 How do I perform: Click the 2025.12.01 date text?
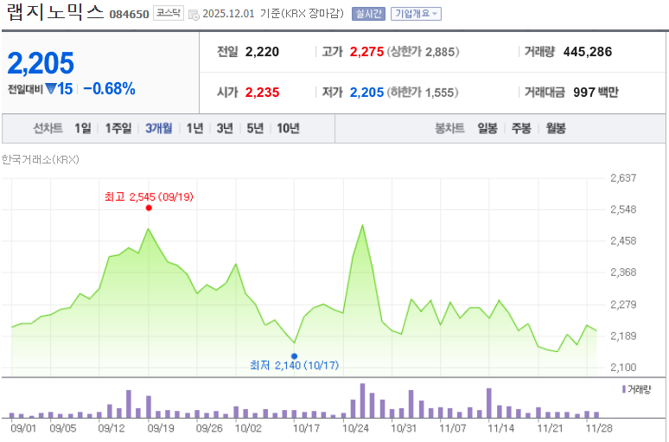(228, 14)
